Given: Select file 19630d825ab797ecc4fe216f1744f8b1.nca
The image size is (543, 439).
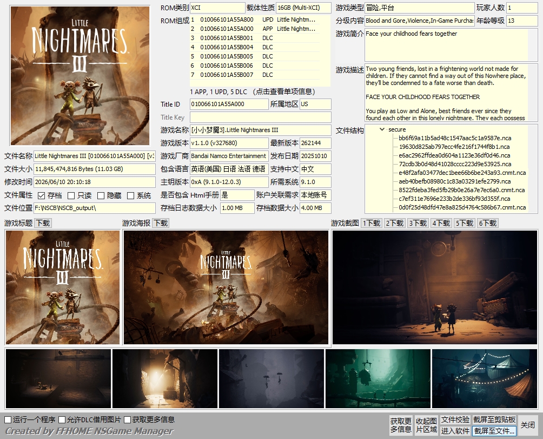Looking at the screenshot, I should (x=454, y=147).
